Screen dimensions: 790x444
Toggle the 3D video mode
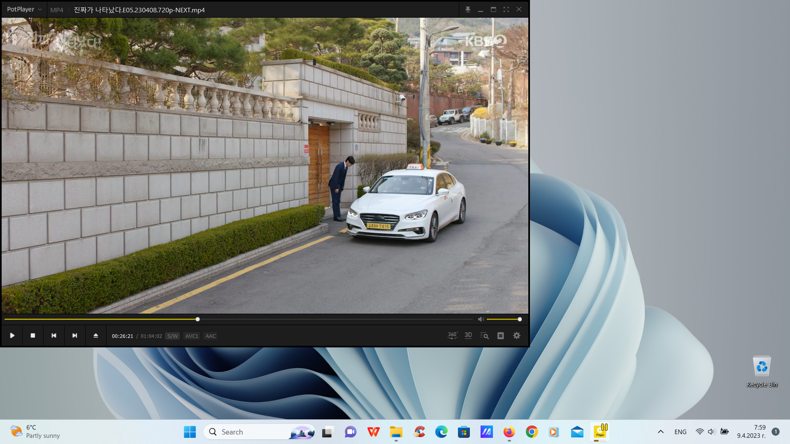point(468,335)
